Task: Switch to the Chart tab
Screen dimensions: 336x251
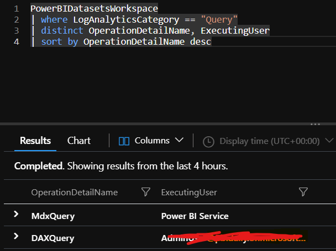Action: pos(79,141)
